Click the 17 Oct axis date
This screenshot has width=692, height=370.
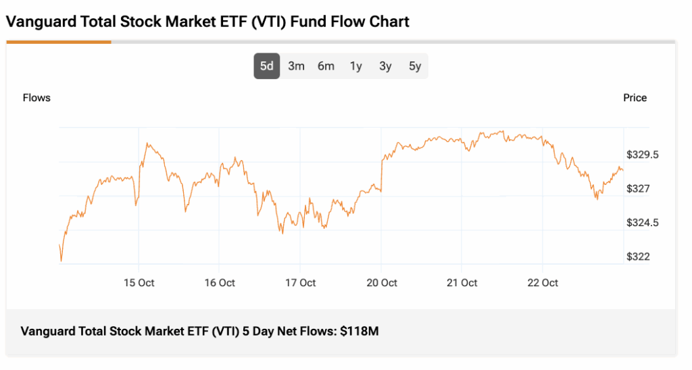pos(300,283)
